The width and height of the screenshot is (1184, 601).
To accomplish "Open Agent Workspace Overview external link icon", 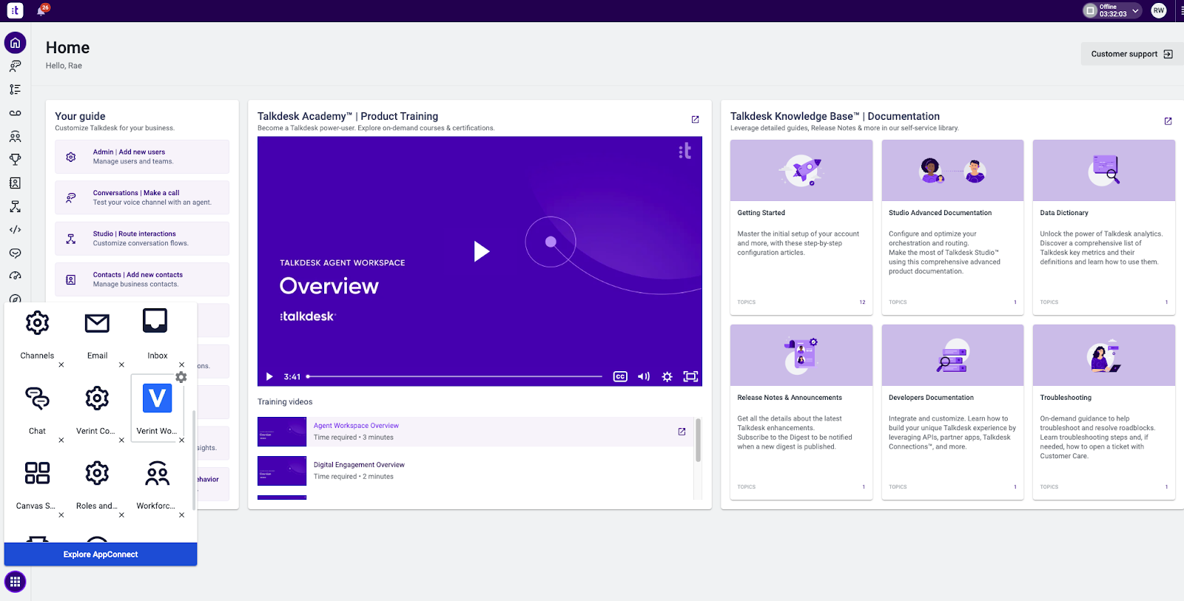I will pos(682,432).
